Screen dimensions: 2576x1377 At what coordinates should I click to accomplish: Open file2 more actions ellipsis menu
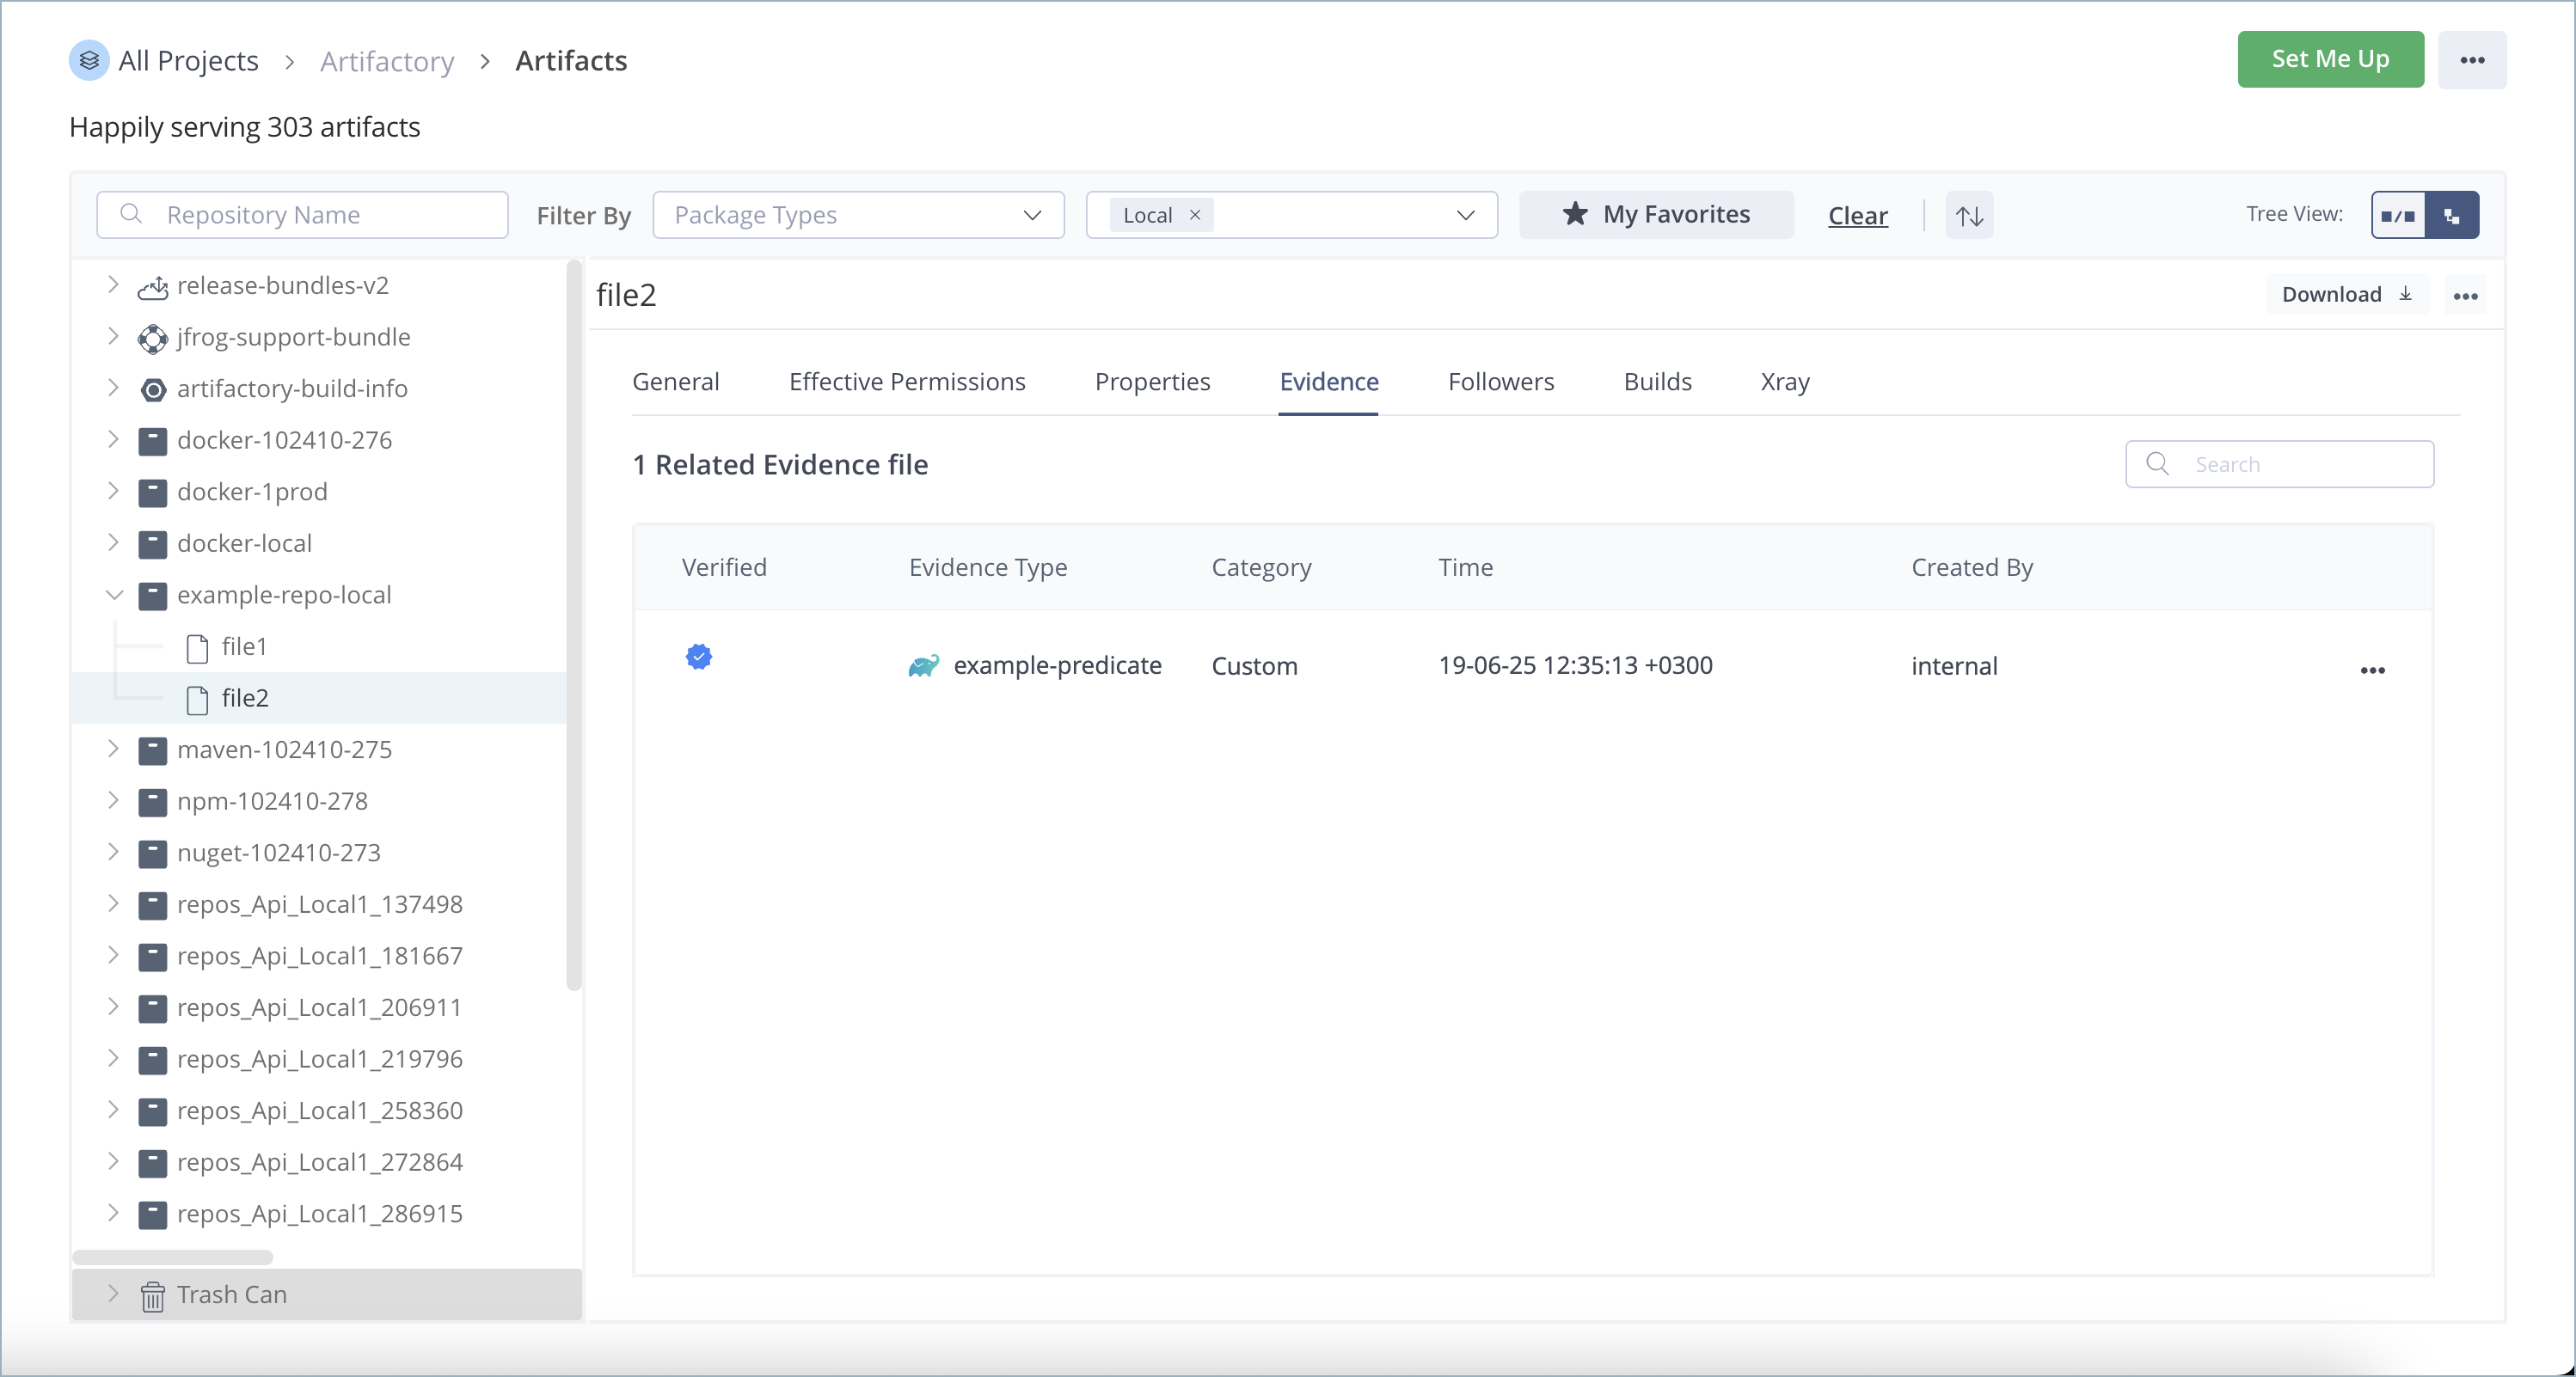(x=2465, y=296)
